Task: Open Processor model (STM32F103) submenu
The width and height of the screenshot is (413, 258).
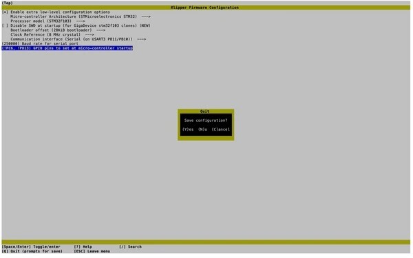Action: 47,21
